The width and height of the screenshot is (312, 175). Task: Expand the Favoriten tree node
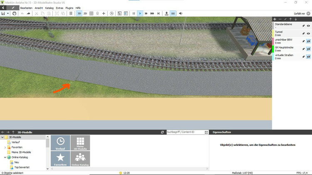pyautogui.click(x=5, y=147)
